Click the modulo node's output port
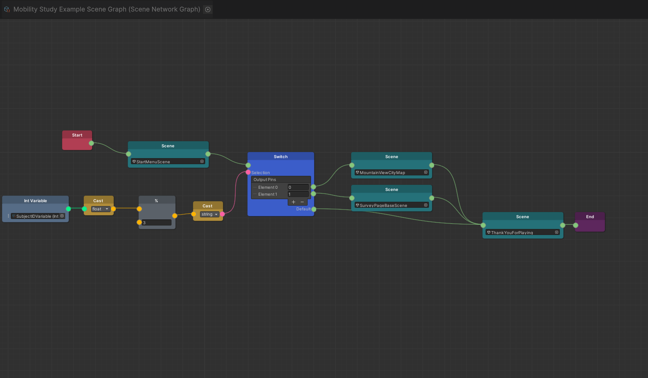The width and height of the screenshot is (648, 378). tap(175, 216)
